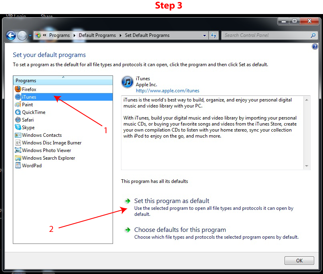Minimize the Set Default Programs window
Image resolution: width=323 pixels, height=274 pixels.
click(x=284, y=21)
